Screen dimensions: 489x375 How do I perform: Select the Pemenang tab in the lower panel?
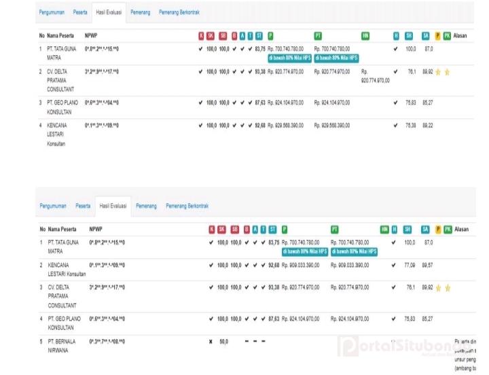(146, 205)
